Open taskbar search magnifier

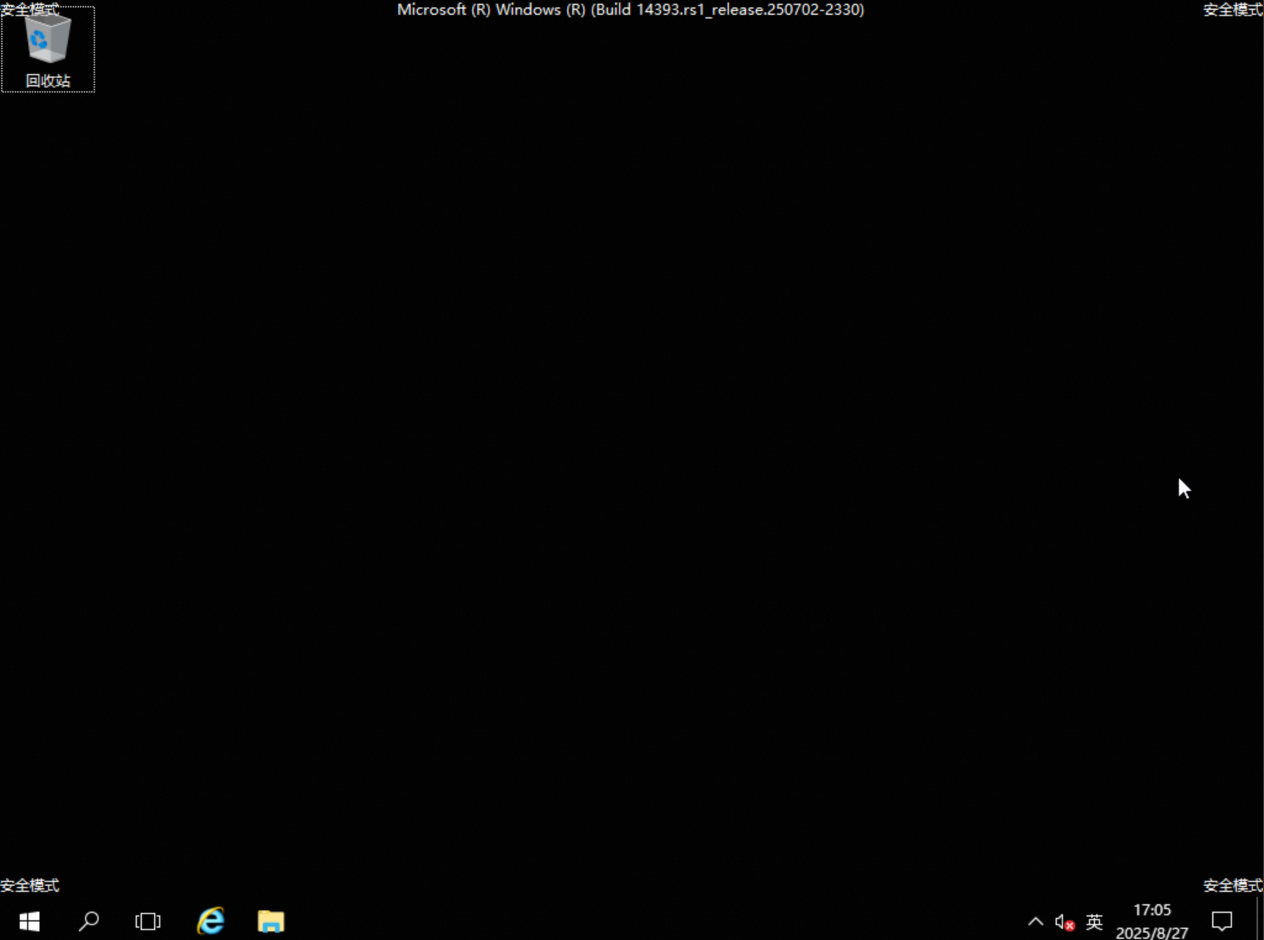[x=89, y=921]
